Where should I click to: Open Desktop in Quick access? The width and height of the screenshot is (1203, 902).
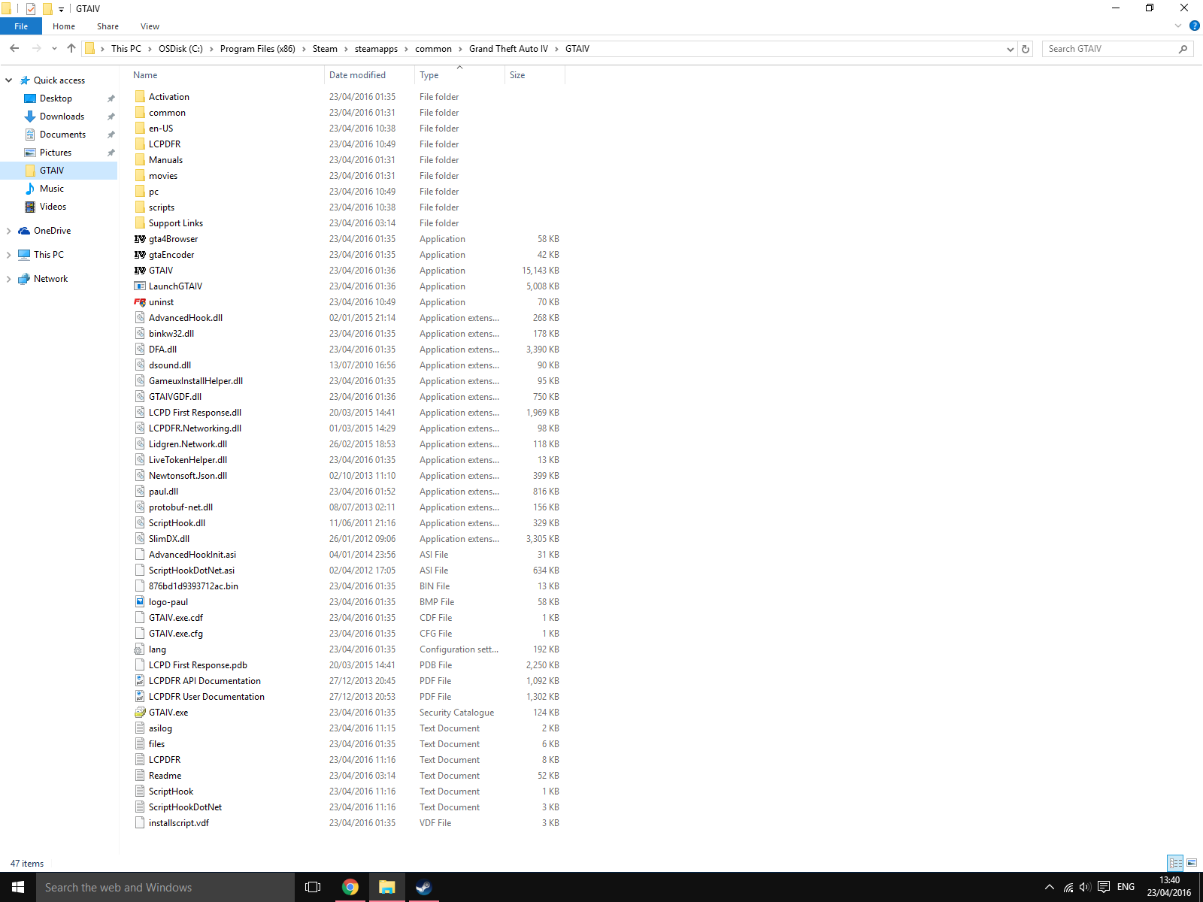click(56, 98)
